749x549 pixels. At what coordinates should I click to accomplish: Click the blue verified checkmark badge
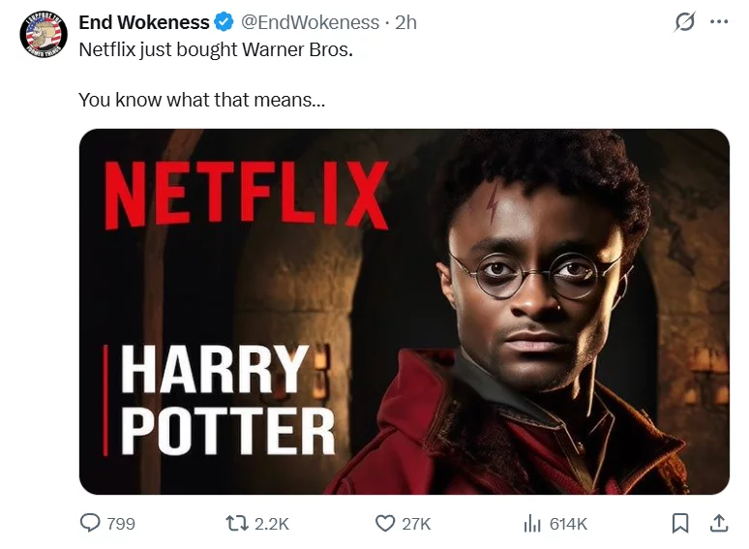(224, 22)
